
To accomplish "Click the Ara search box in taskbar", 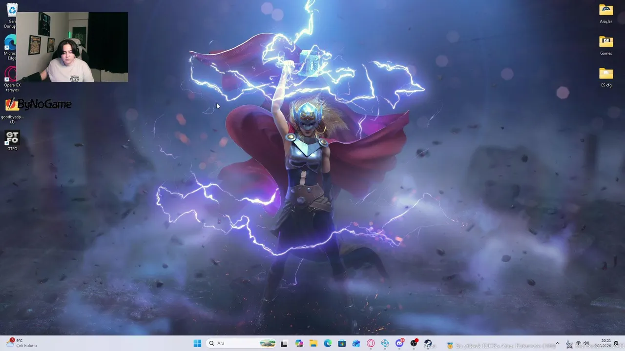I will [241, 343].
